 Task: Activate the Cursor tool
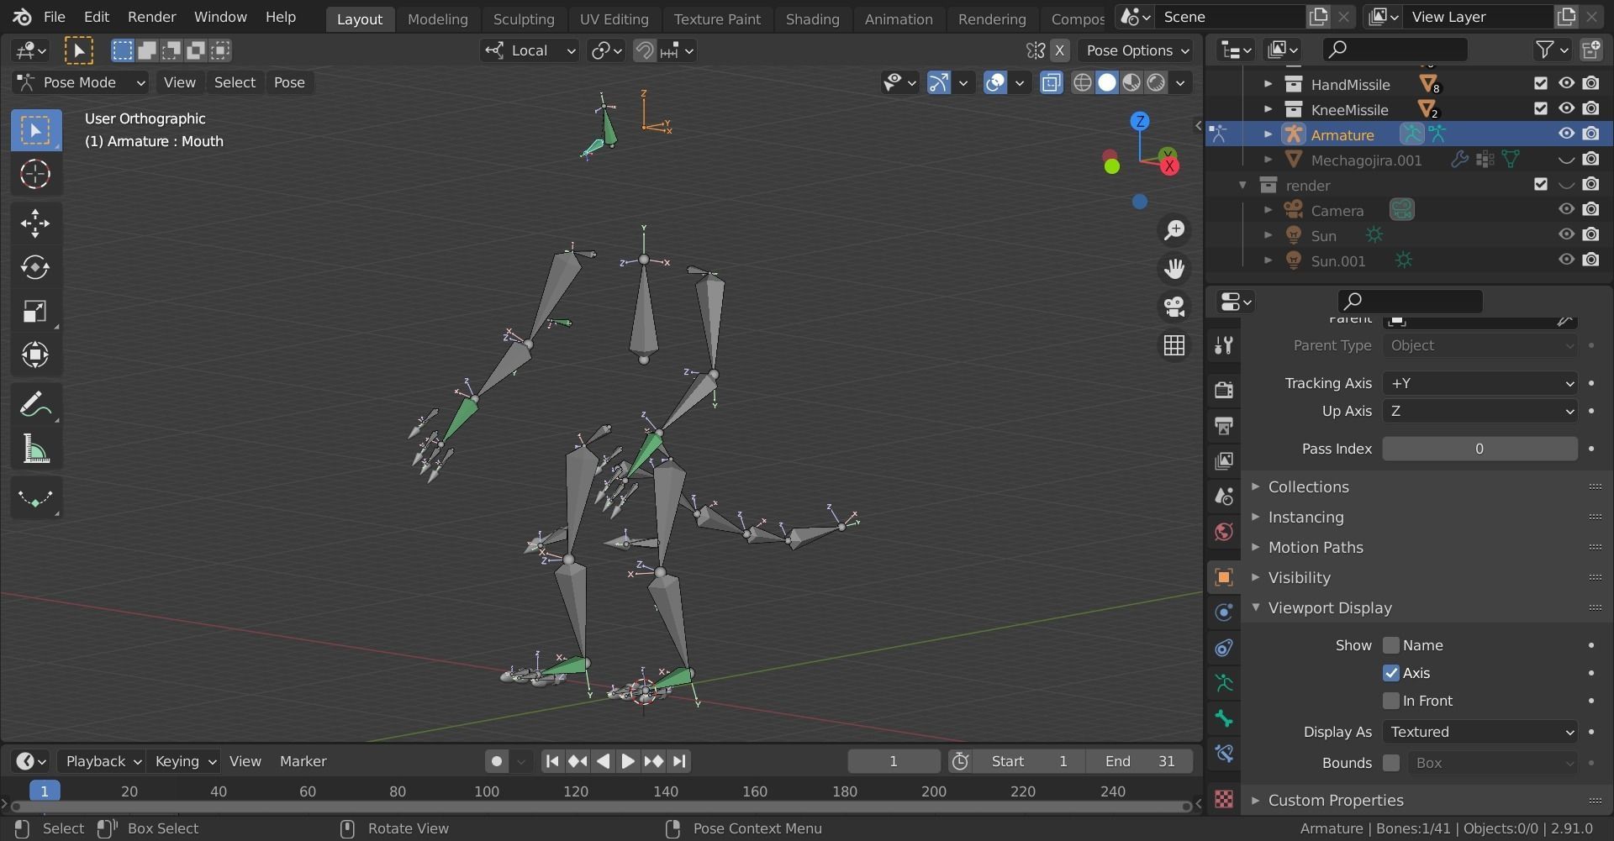35,174
